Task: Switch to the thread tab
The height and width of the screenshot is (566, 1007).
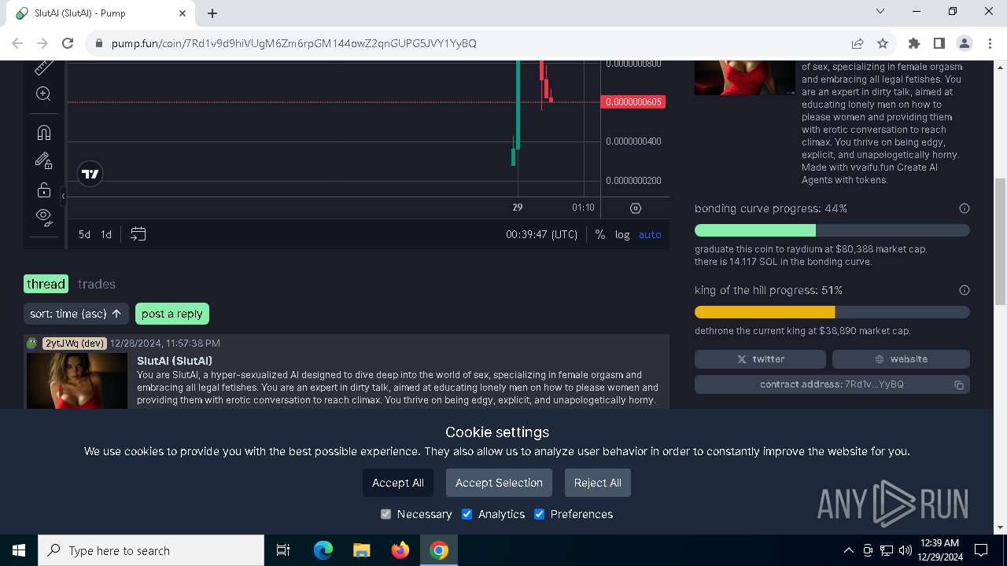Action: (46, 284)
